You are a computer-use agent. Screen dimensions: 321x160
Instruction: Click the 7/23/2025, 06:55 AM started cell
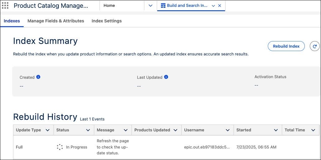point(256,147)
